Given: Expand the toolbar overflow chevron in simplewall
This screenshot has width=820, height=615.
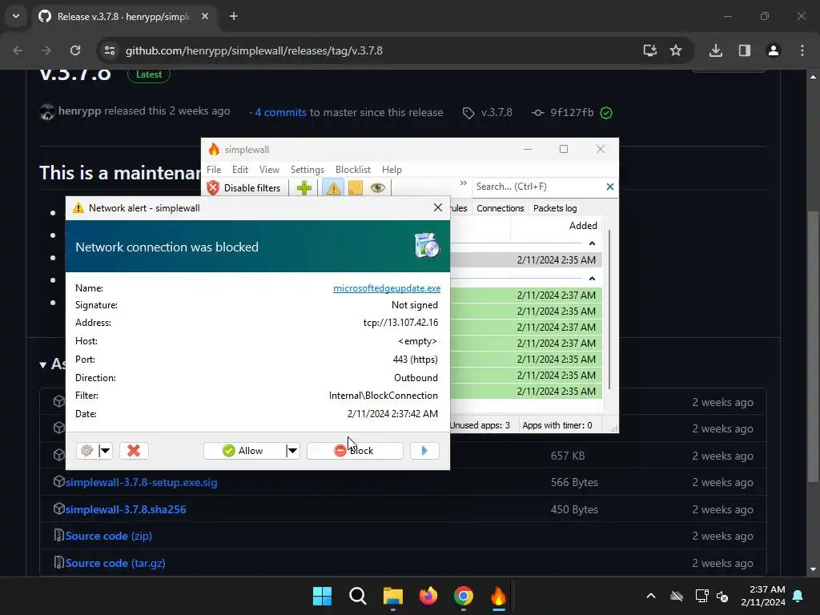Looking at the screenshot, I should [x=463, y=183].
